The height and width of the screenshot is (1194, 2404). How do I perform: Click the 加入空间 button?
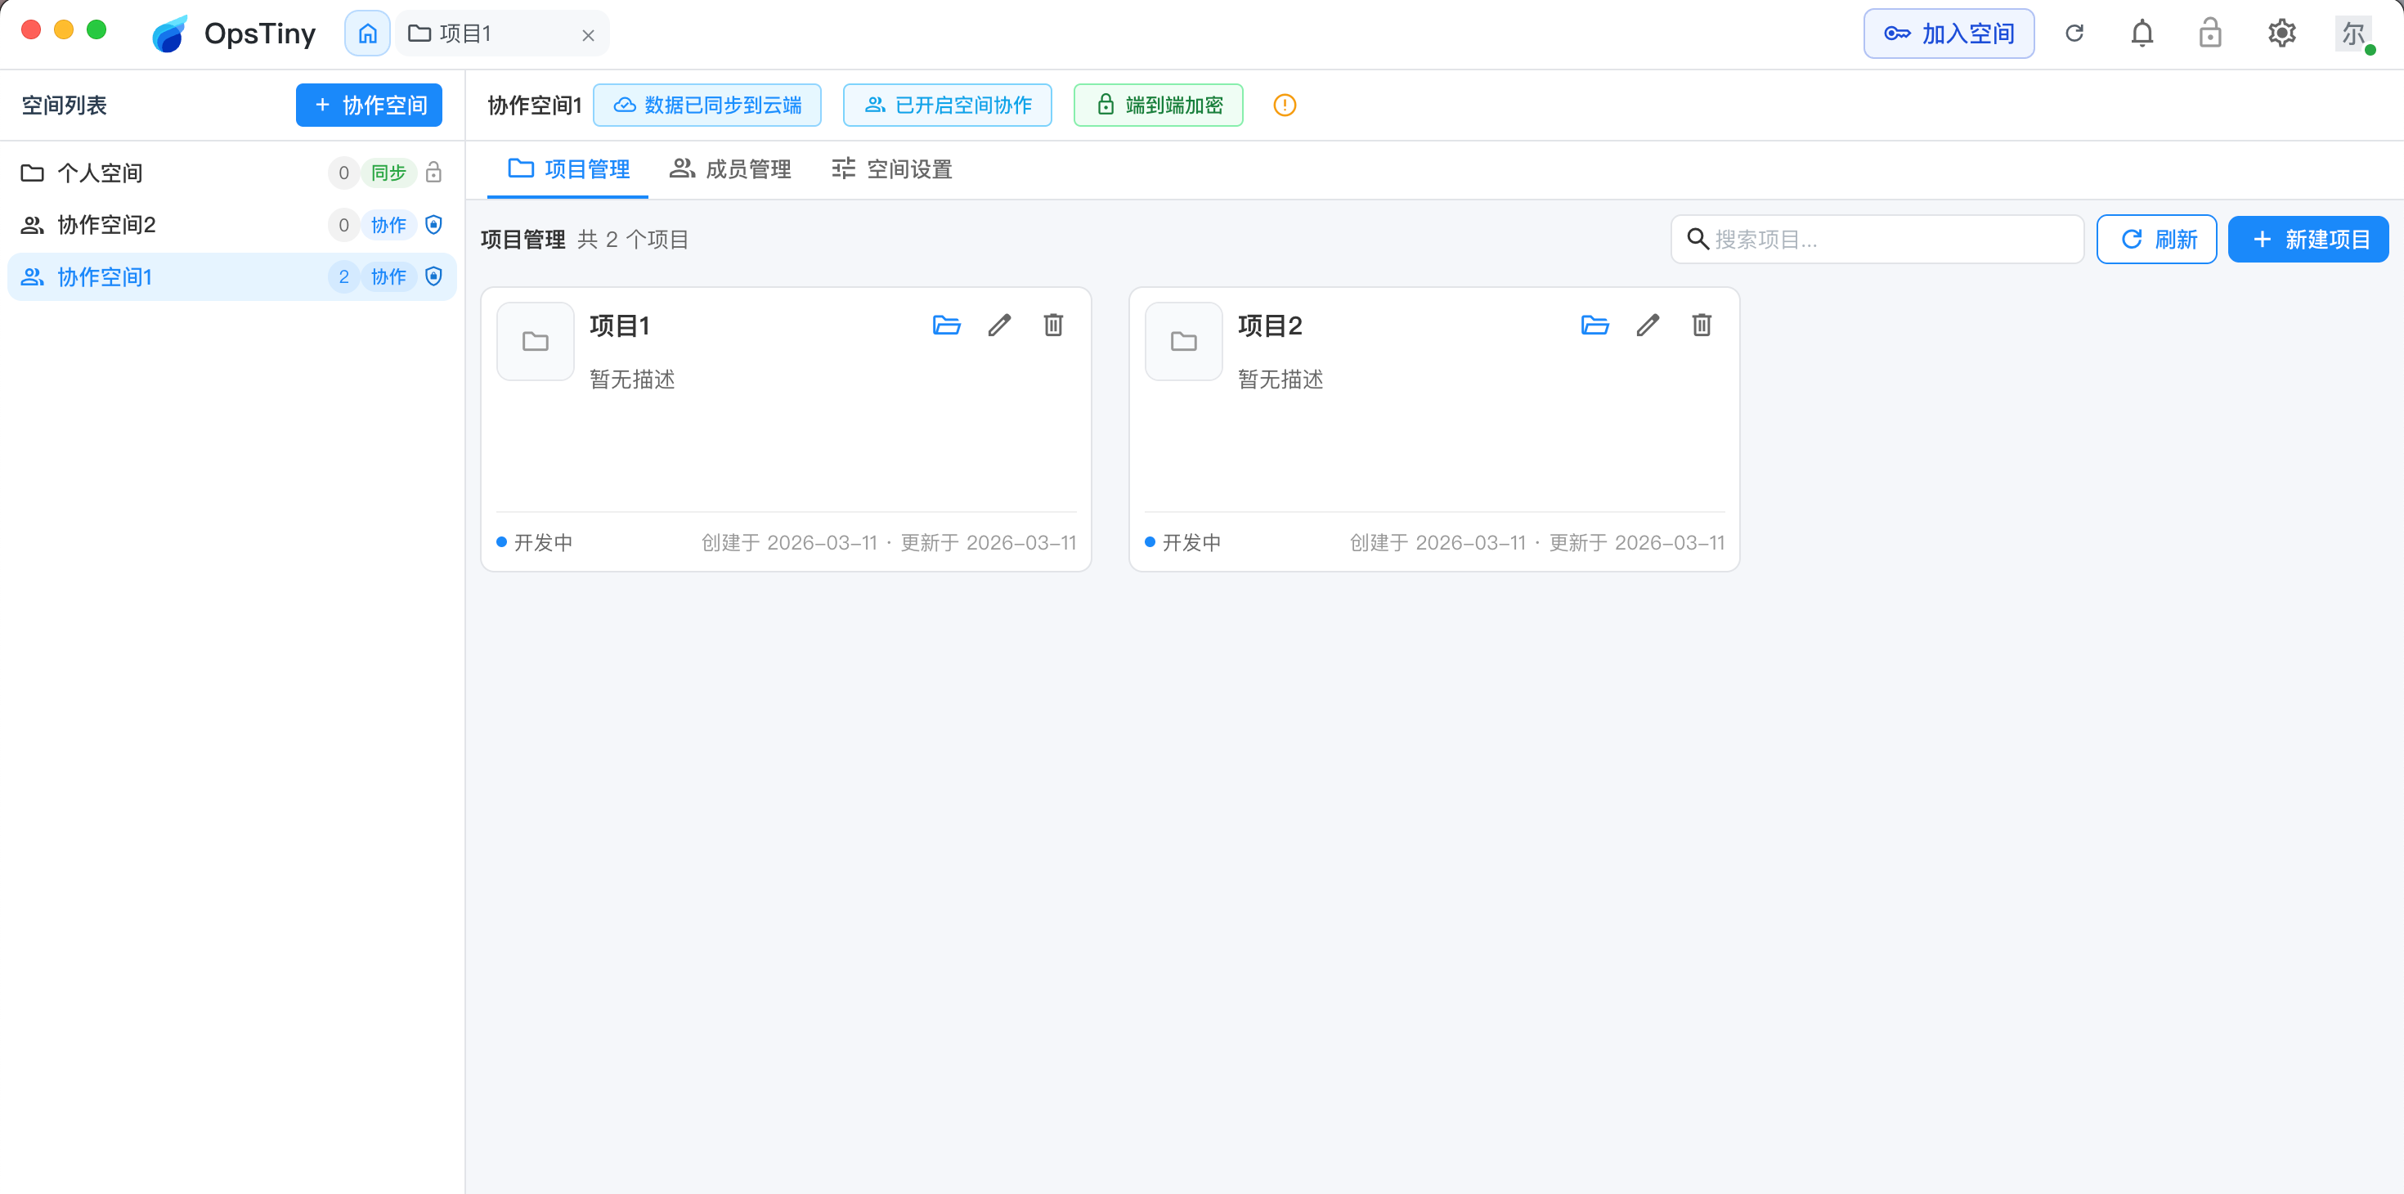coord(1949,34)
